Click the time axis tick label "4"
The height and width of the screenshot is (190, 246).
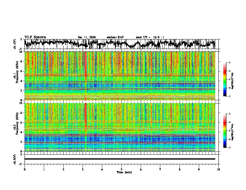[x=102, y=170]
